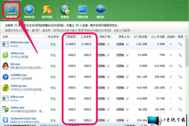Edit download limit for 160WiFi.exe

click(108, 77)
